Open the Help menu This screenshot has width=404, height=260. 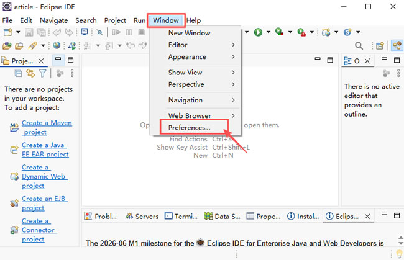[194, 20]
